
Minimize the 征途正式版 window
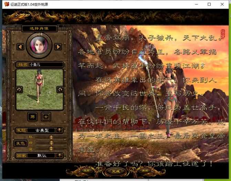coord(196,4)
